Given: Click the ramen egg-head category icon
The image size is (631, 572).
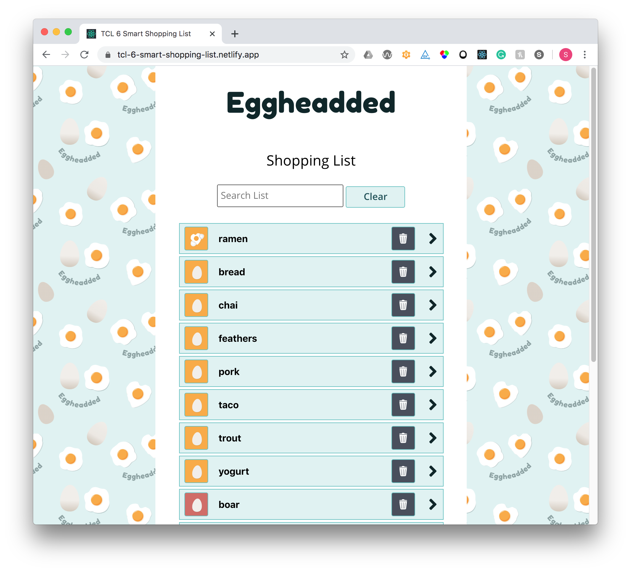Looking at the screenshot, I should (196, 238).
